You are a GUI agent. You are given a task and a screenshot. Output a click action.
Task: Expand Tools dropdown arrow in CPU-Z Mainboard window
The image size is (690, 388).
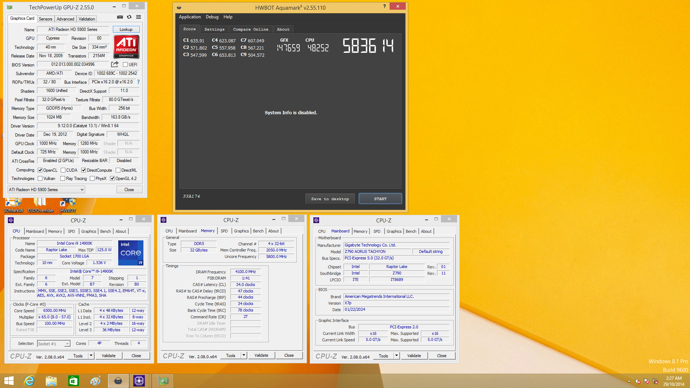tap(396, 356)
